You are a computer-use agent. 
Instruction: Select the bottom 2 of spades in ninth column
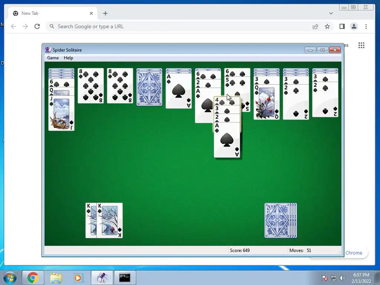tap(296, 102)
